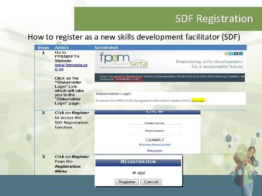Open the ETQA menu item
The height and width of the screenshot is (196, 262).
pyautogui.click(x=181, y=76)
